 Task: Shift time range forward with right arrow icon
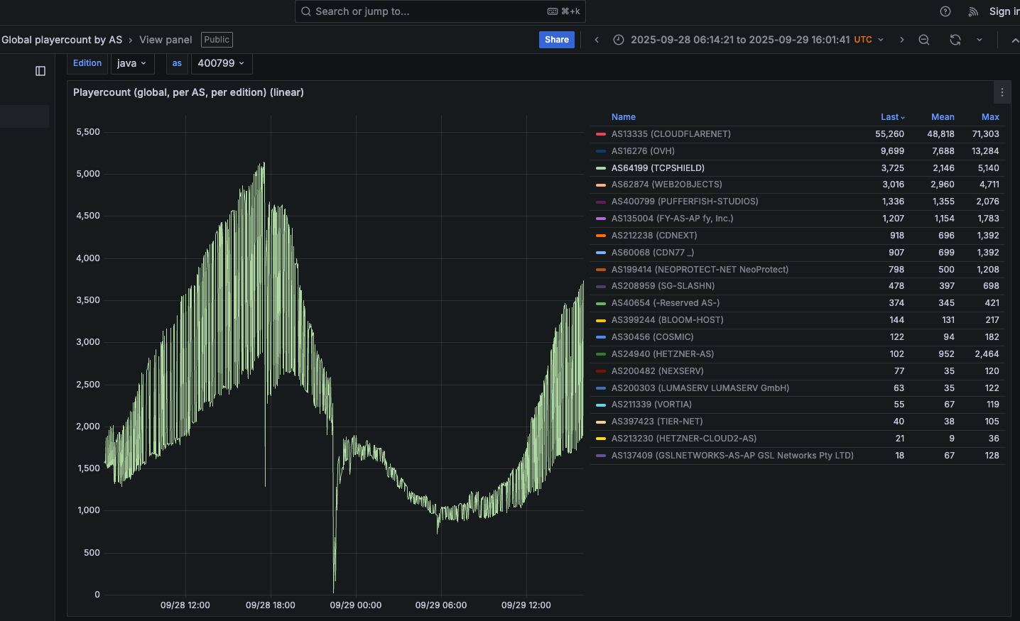901,40
